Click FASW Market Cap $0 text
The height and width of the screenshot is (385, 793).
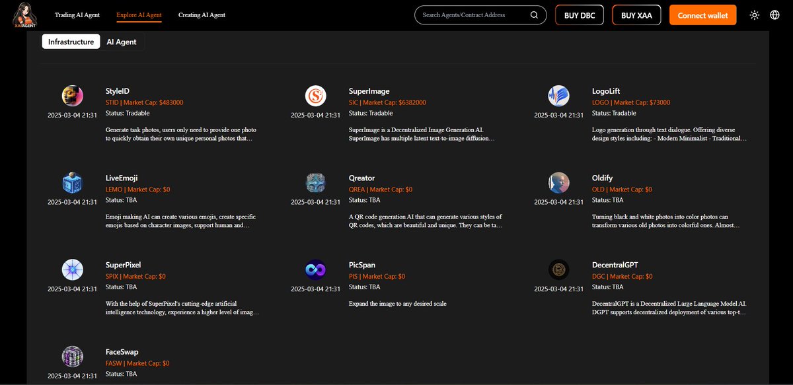[137, 363]
